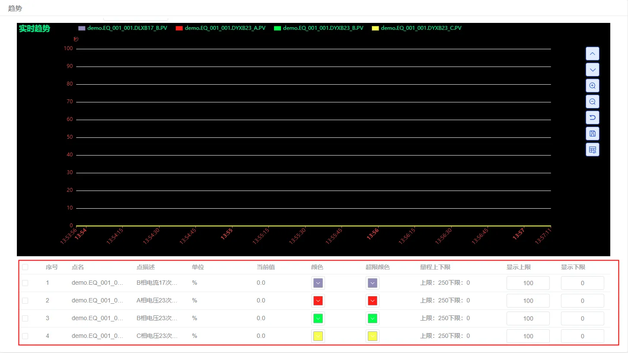The height and width of the screenshot is (353, 628).
Task: Select the 趋势 tab title
Action: click(x=15, y=8)
